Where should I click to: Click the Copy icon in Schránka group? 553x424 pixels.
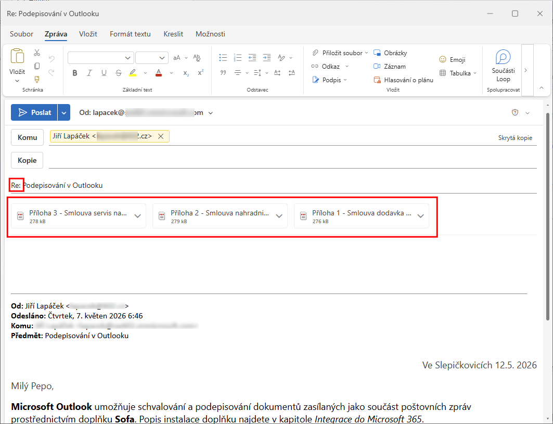[x=37, y=66]
